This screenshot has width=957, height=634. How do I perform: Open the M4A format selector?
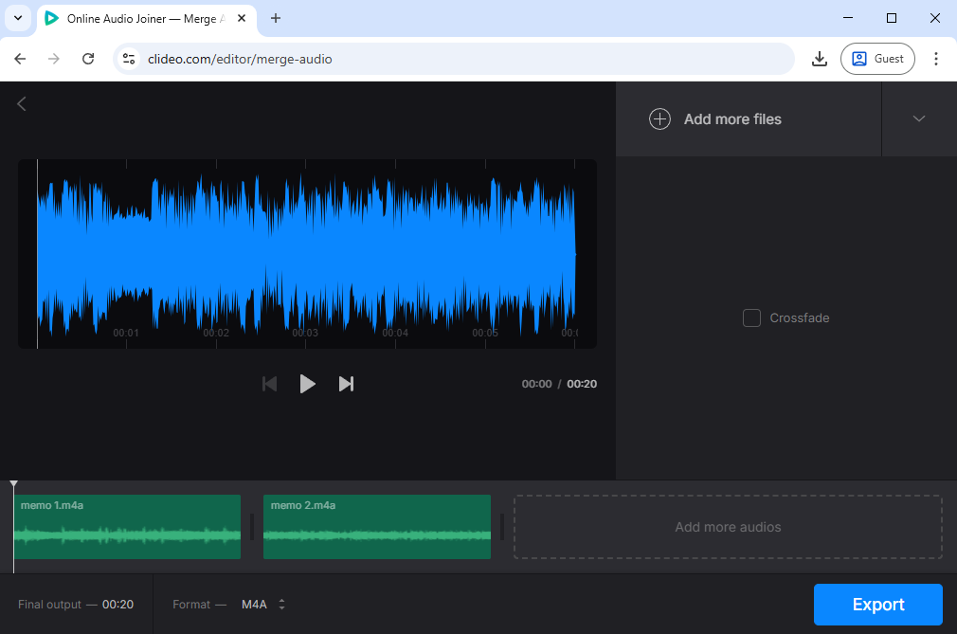(263, 605)
